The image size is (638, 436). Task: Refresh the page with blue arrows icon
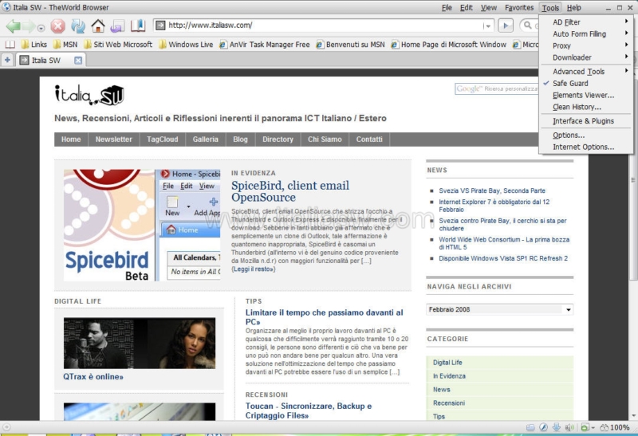click(x=78, y=26)
